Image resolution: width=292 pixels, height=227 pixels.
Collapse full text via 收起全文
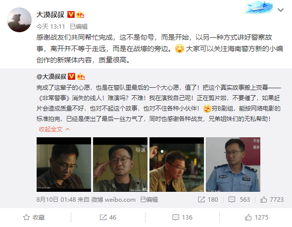click(x=54, y=129)
